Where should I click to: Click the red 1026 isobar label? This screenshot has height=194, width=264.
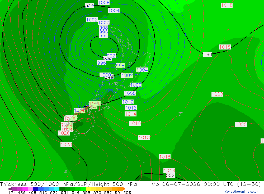click(x=64, y=133)
